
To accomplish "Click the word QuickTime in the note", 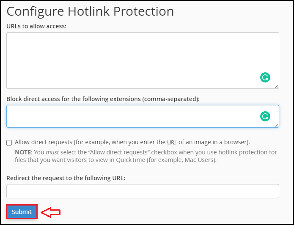I will pyautogui.click(x=130, y=160).
